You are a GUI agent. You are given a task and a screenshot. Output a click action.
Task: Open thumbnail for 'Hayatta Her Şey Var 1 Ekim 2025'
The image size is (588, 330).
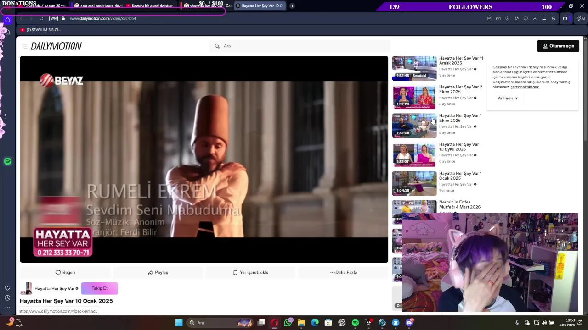(x=414, y=126)
